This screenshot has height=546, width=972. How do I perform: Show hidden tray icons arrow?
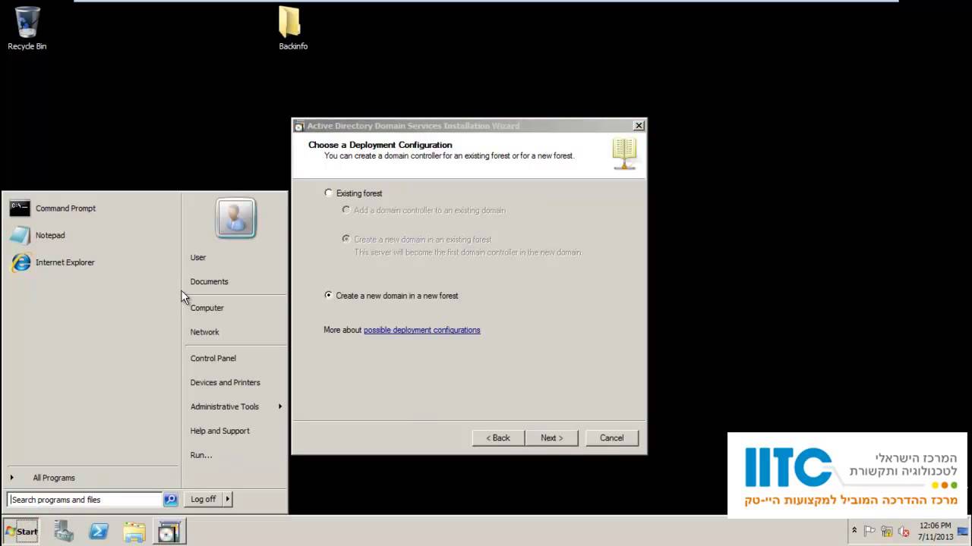point(854,531)
